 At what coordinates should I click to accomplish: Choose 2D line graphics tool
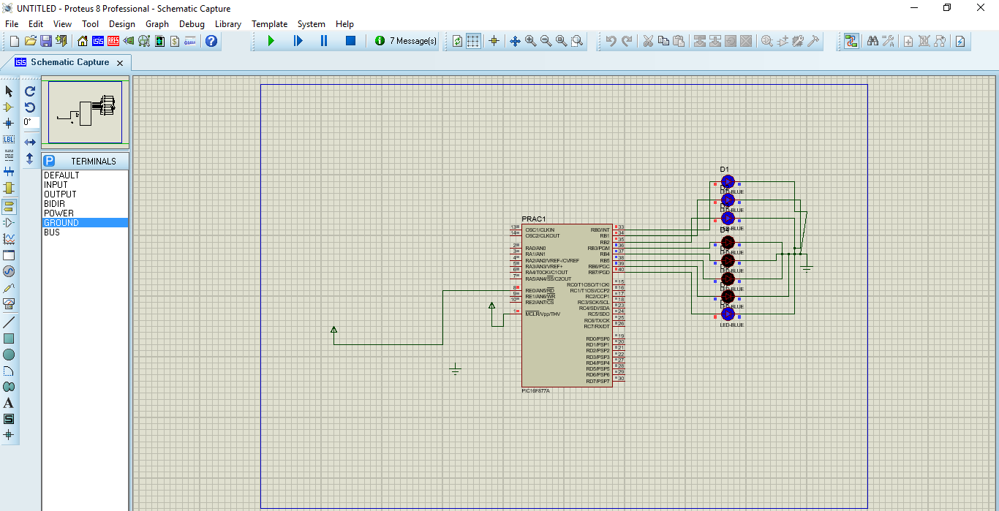9,322
